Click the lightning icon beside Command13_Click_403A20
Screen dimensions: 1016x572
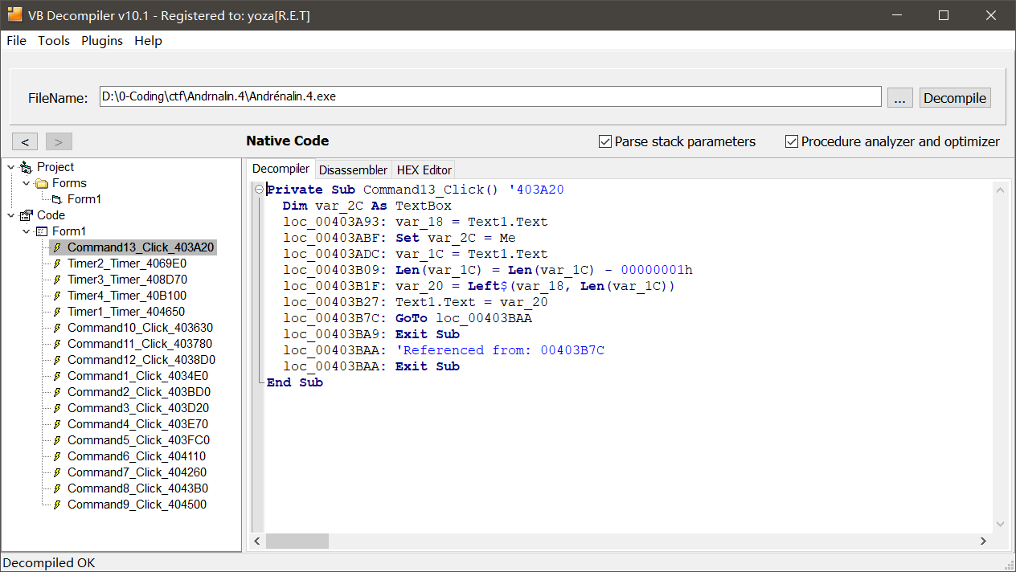click(57, 247)
